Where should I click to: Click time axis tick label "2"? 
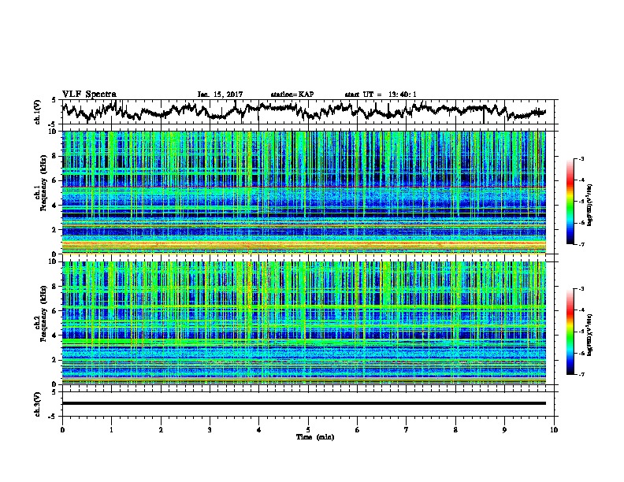pyautogui.click(x=161, y=430)
